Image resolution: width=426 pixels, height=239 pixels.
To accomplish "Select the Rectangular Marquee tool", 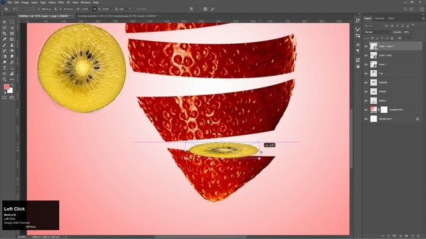I will 12,22.
